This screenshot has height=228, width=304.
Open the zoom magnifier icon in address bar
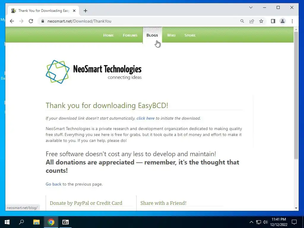pos(242,21)
